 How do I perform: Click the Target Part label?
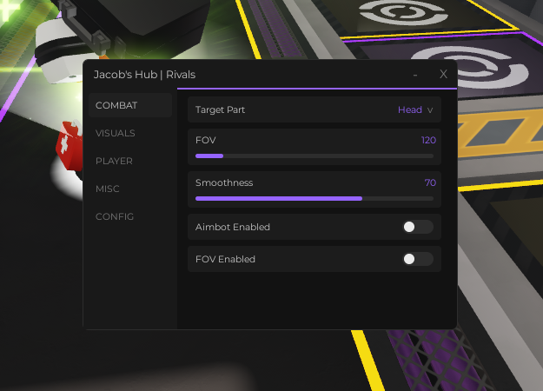[220, 109]
